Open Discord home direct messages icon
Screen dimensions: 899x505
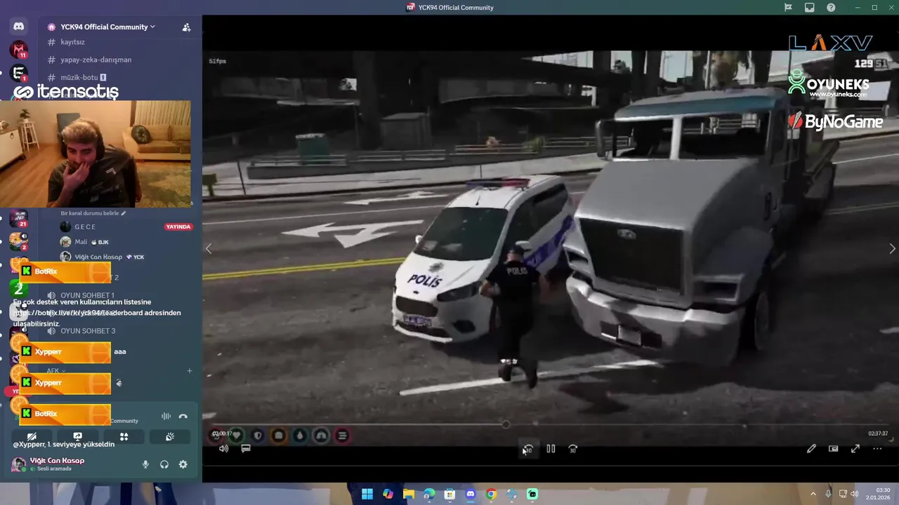point(19,27)
